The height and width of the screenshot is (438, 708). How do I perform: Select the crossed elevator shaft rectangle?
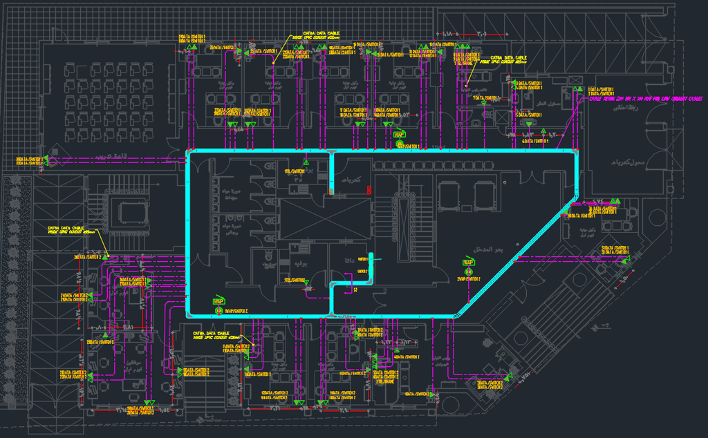325,220
